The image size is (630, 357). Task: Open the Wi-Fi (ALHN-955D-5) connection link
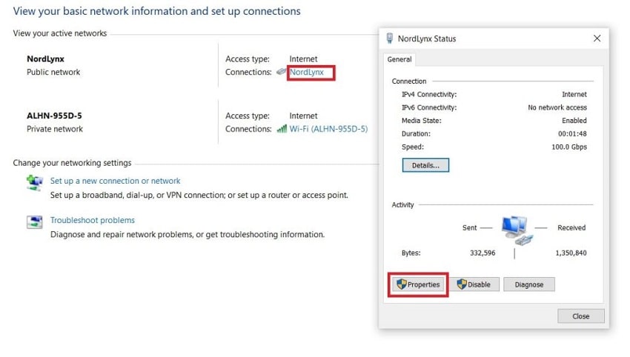coord(328,129)
